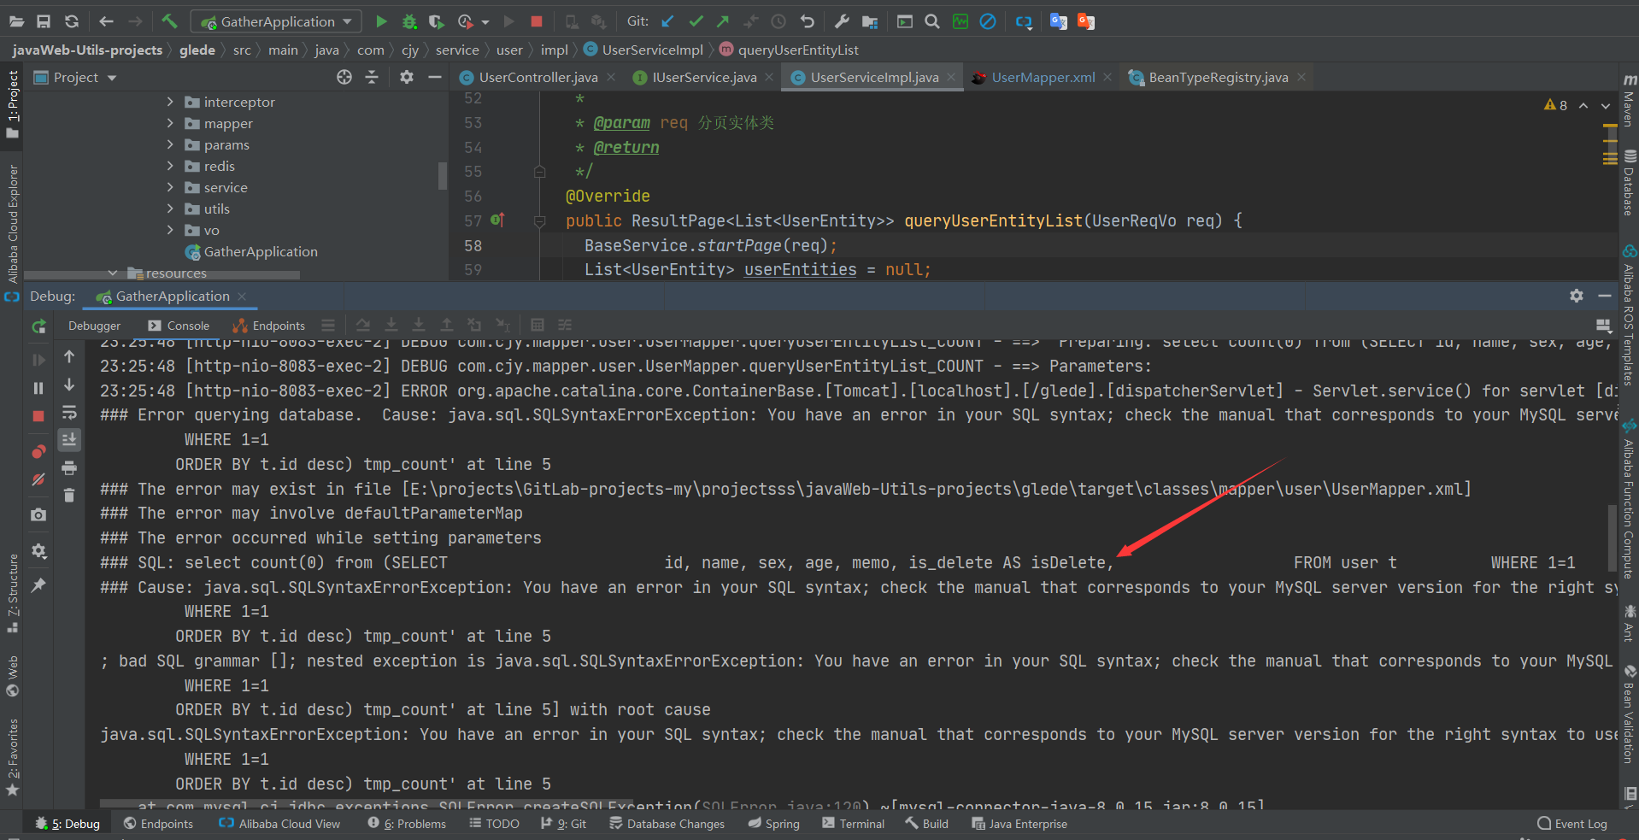This screenshot has width=1639, height=840.
Task: Go to next highlighted error with the down arrow
Action: [x=1606, y=105]
